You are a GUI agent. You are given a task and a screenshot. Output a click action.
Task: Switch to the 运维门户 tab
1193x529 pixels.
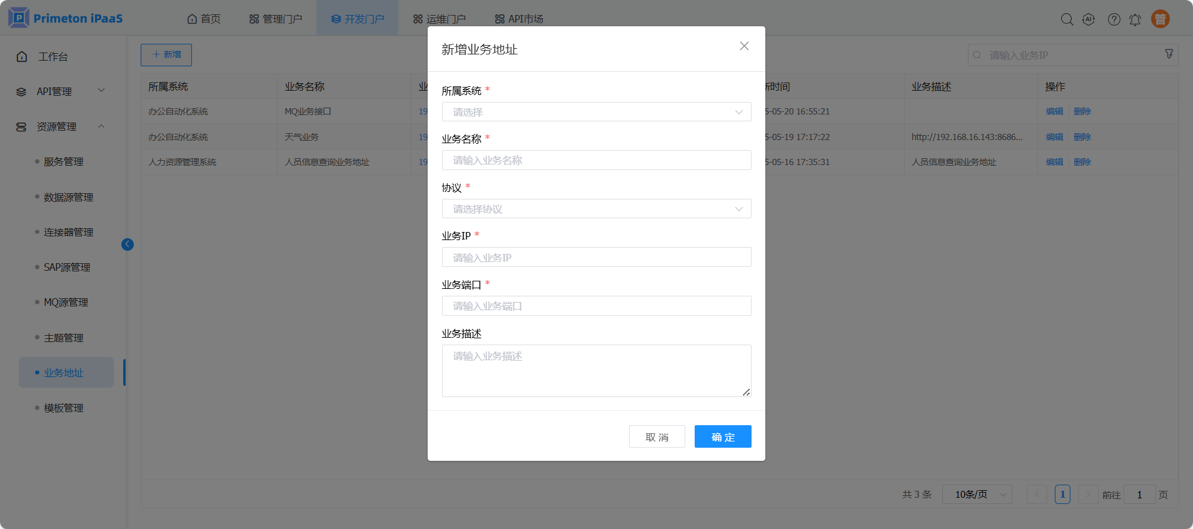tap(439, 19)
